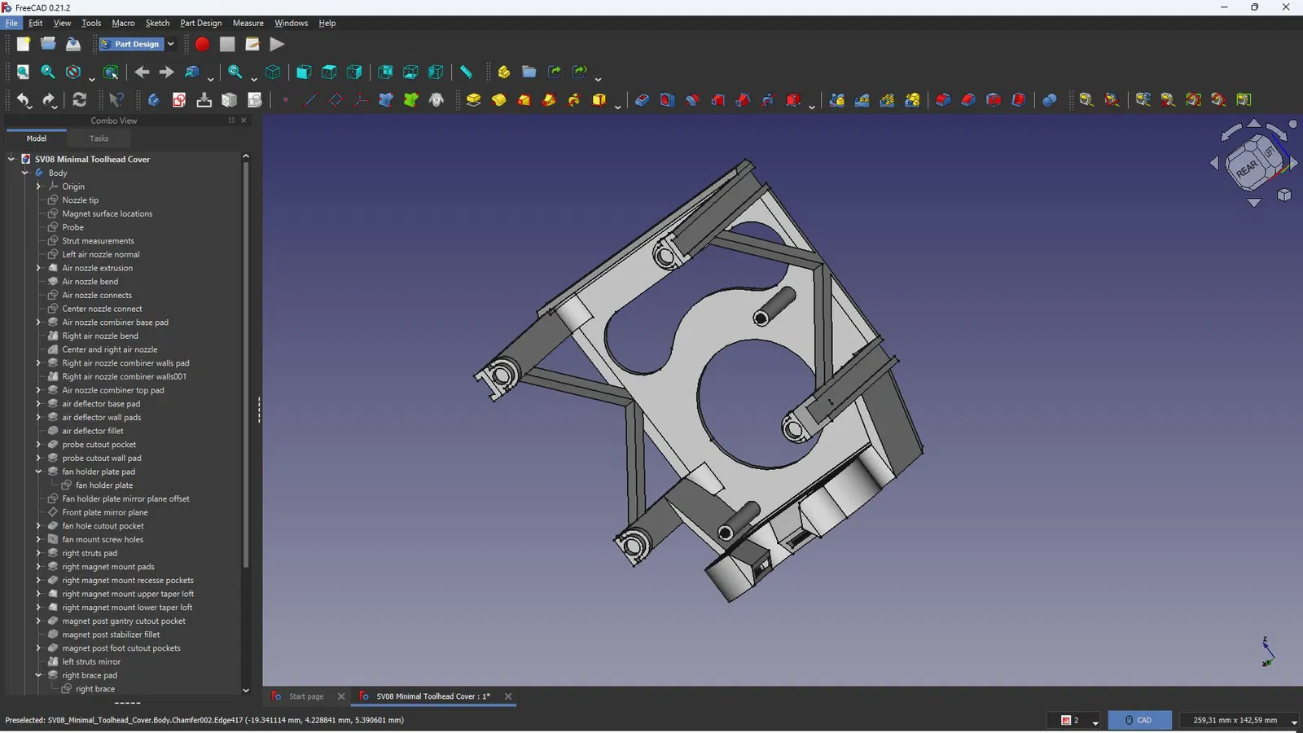Click the Fit selection icon

click(x=48, y=72)
